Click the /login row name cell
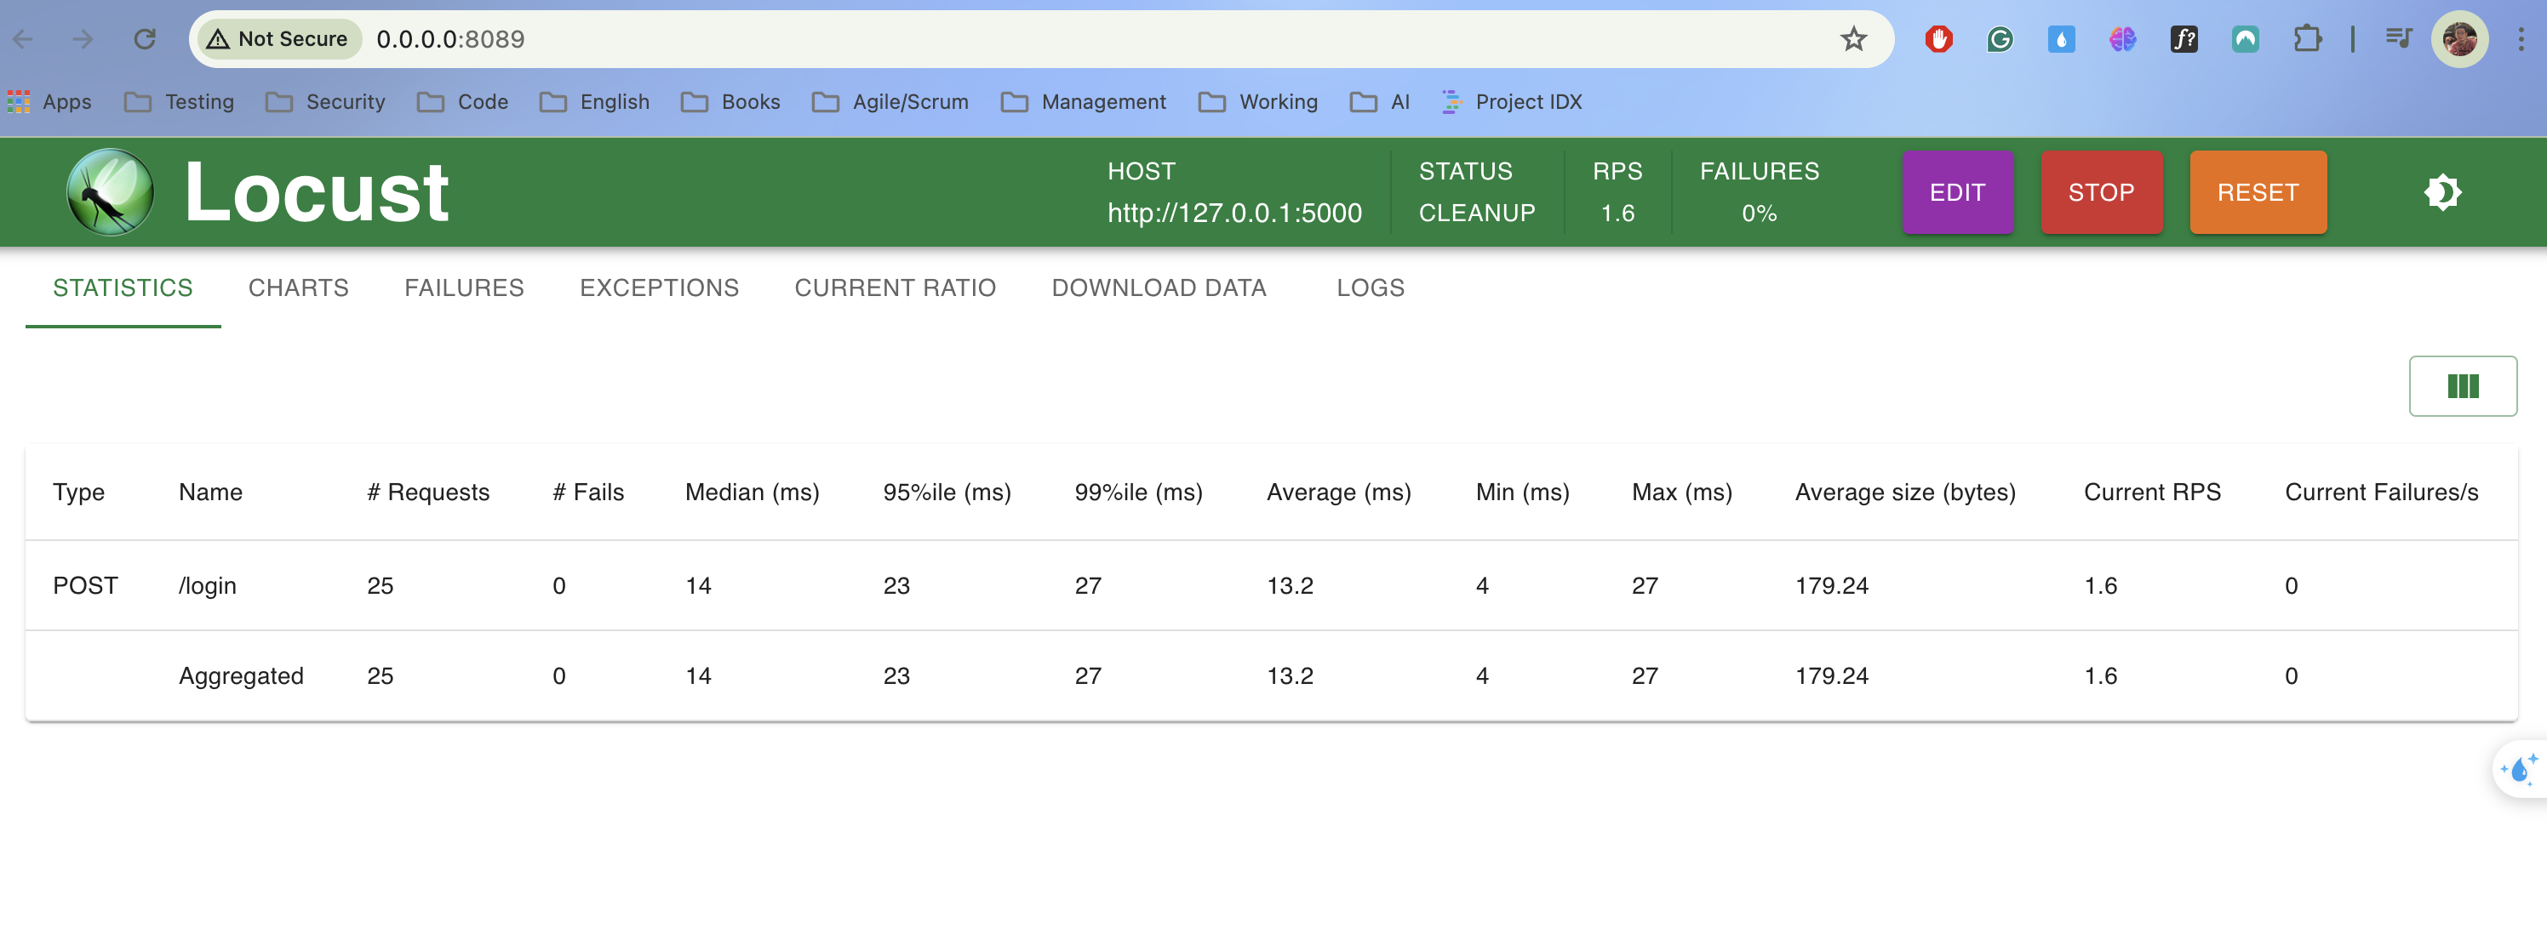Image resolution: width=2547 pixels, height=934 pixels. point(207,586)
